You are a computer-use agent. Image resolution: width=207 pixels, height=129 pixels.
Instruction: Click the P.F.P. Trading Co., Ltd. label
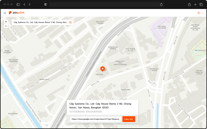pyautogui.click(x=130, y=50)
